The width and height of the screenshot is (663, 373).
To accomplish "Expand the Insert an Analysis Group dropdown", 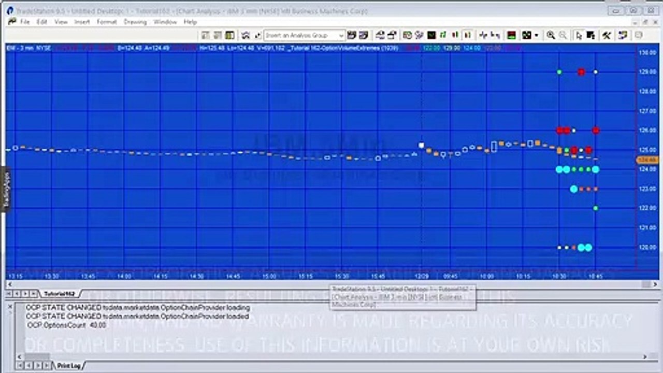I will coord(341,35).
